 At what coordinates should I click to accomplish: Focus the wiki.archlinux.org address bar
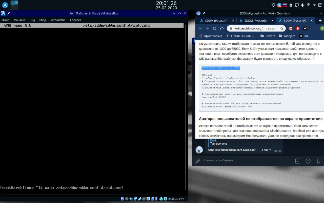point(256,28)
